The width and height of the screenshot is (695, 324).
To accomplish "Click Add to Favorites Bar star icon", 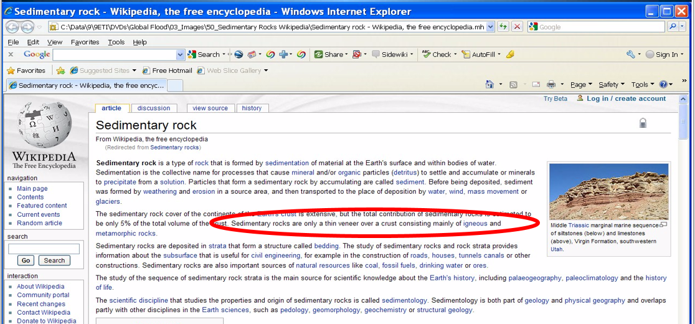I will coord(61,70).
